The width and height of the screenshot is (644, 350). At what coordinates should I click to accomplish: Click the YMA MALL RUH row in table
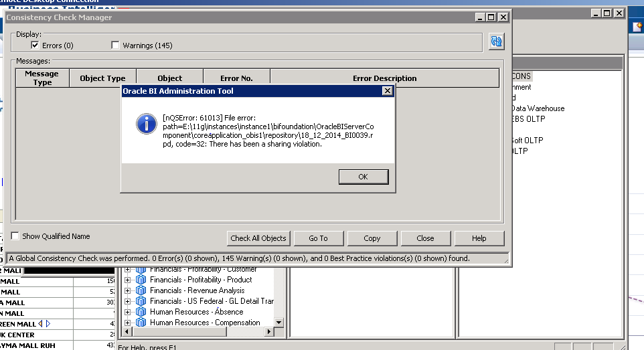pyautogui.click(x=58, y=345)
